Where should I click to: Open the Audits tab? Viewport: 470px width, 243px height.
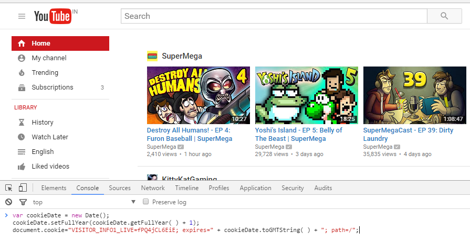[x=323, y=188]
